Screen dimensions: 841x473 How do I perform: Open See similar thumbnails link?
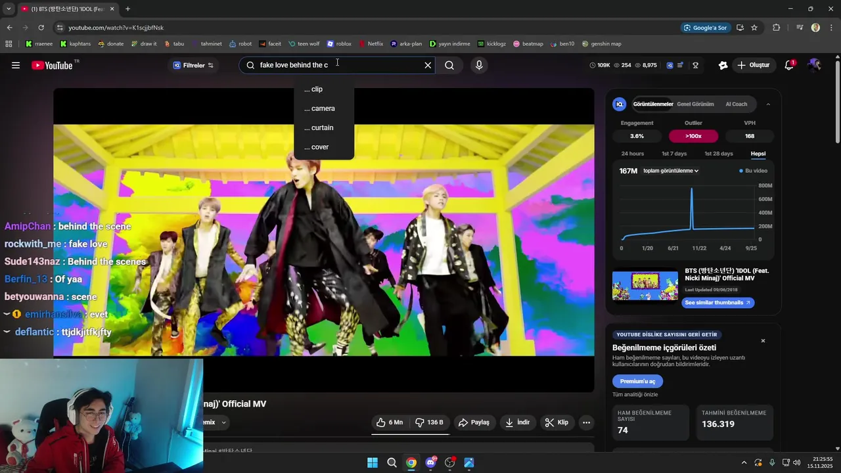(718, 303)
